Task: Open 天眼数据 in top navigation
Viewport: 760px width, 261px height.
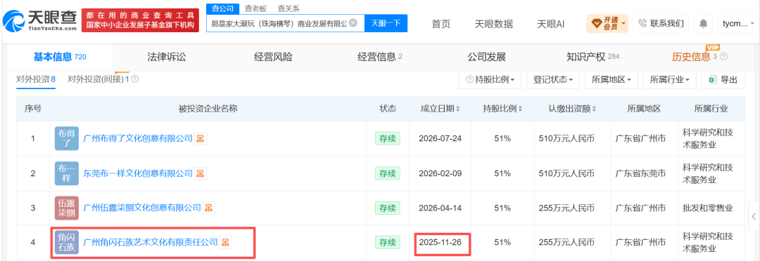Action: tap(493, 24)
